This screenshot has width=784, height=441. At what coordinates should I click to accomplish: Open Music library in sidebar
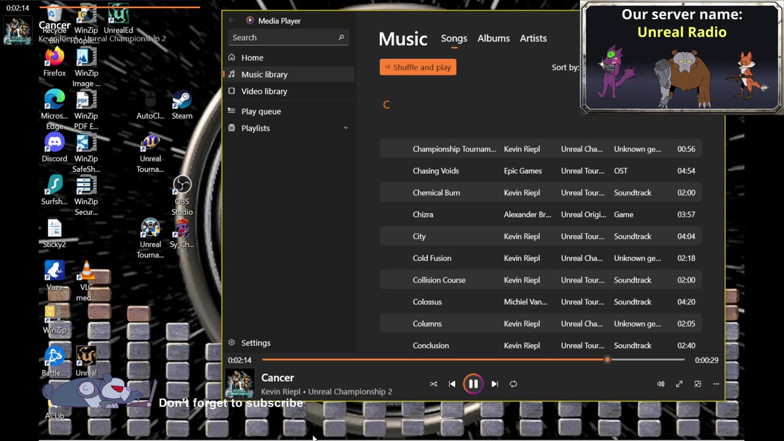point(289,74)
